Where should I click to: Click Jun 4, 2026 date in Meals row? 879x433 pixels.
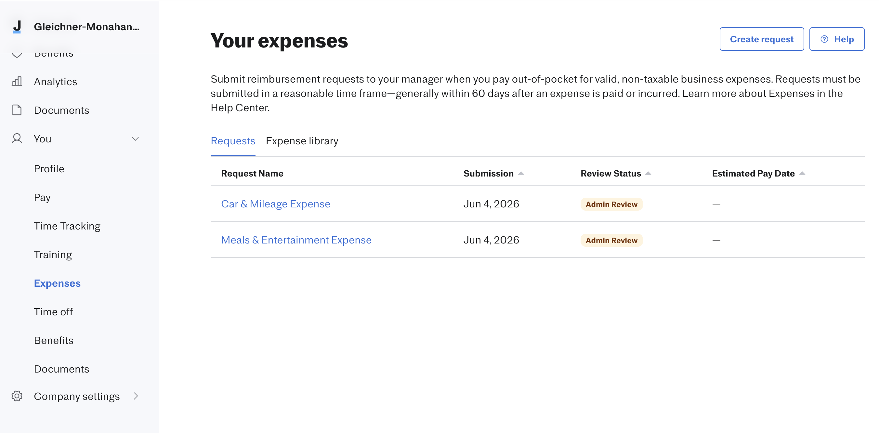(x=491, y=240)
